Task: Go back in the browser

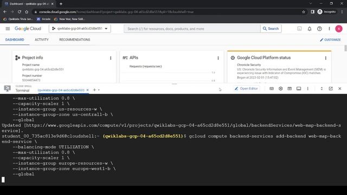Action: pos(5,12)
